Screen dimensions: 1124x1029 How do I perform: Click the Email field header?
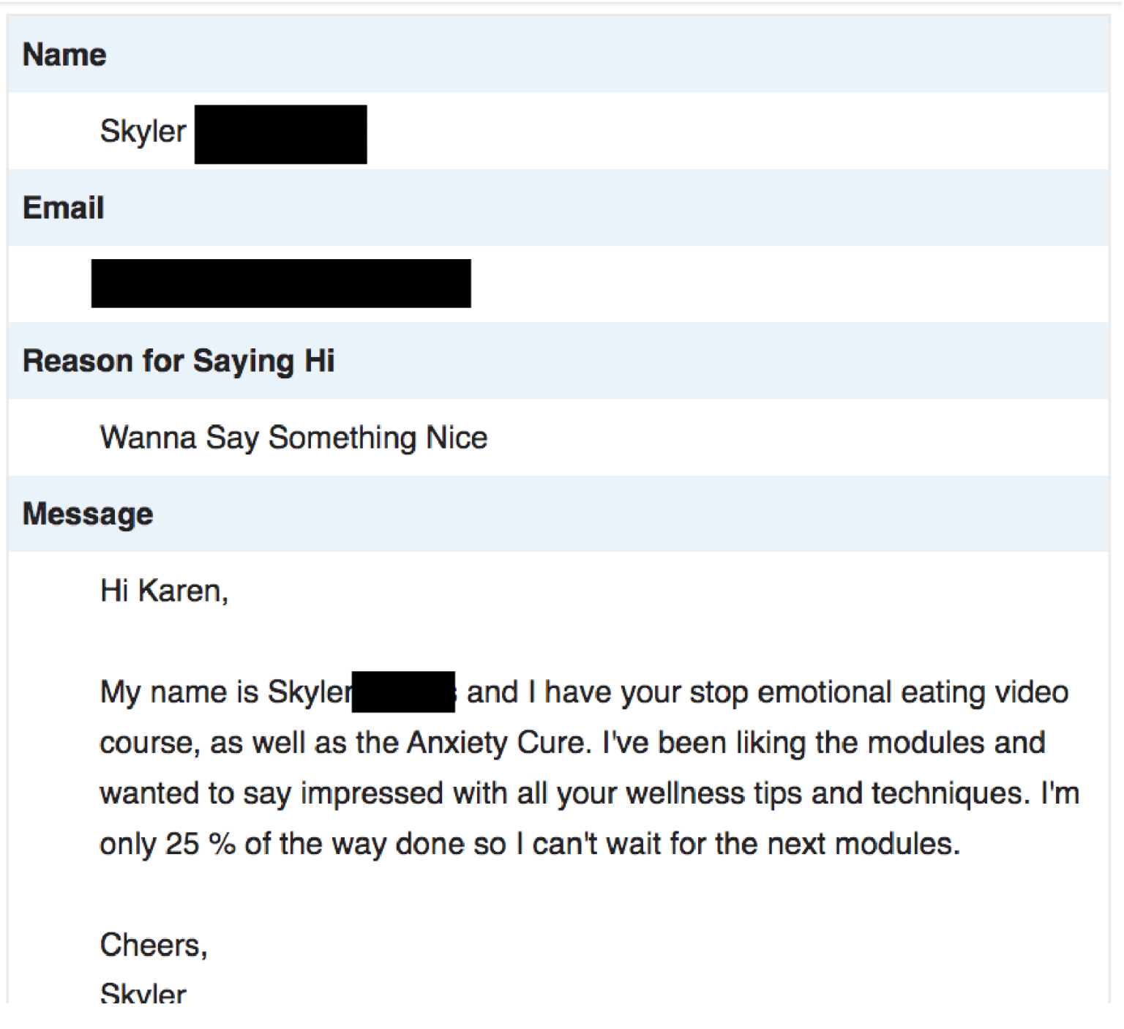[64, 208]
